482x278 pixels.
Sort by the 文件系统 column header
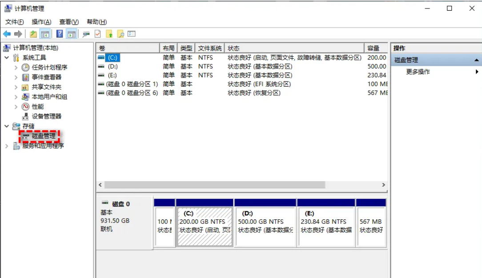pyautogui.click(x=210, y=48)
